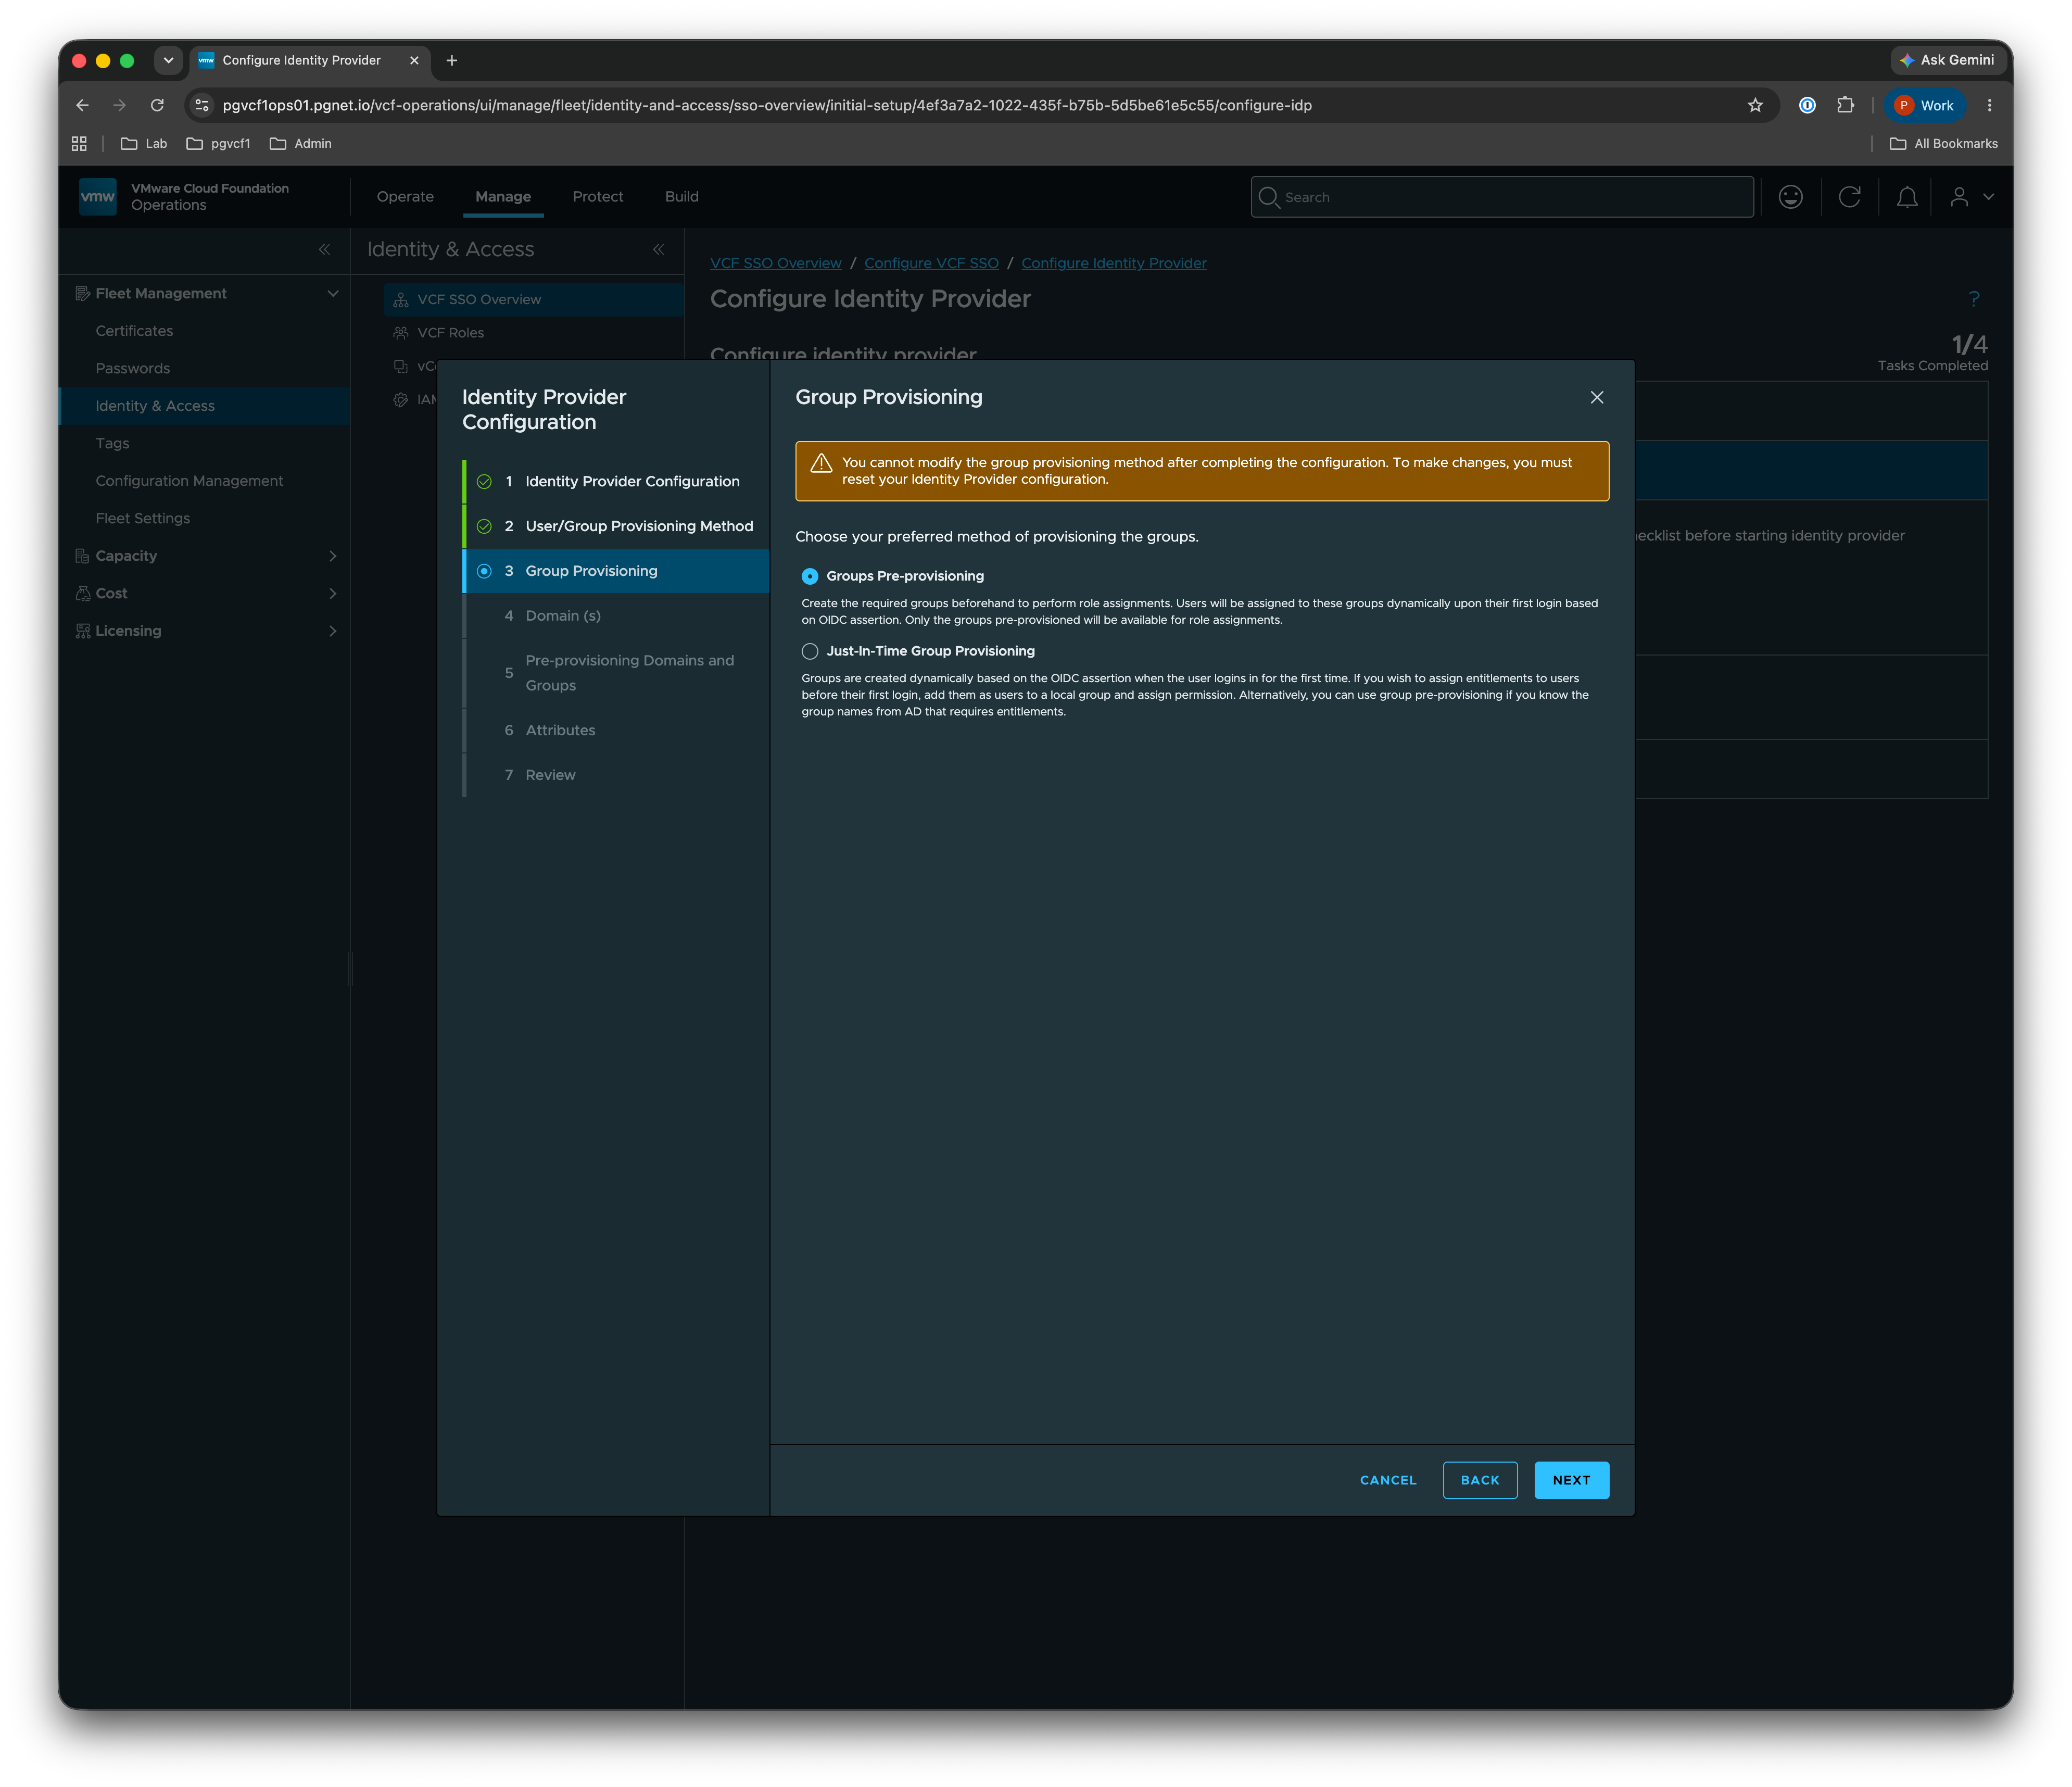Open the notifications bell

(x=1907, y=197)
